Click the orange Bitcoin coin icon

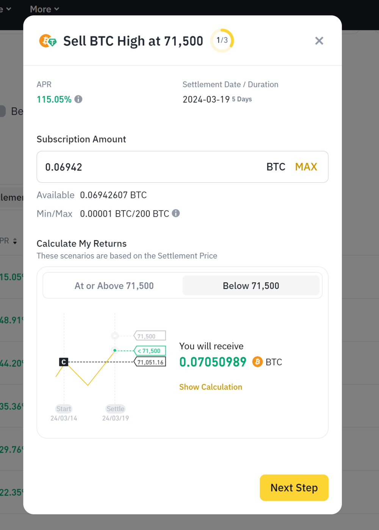[257, 362]
